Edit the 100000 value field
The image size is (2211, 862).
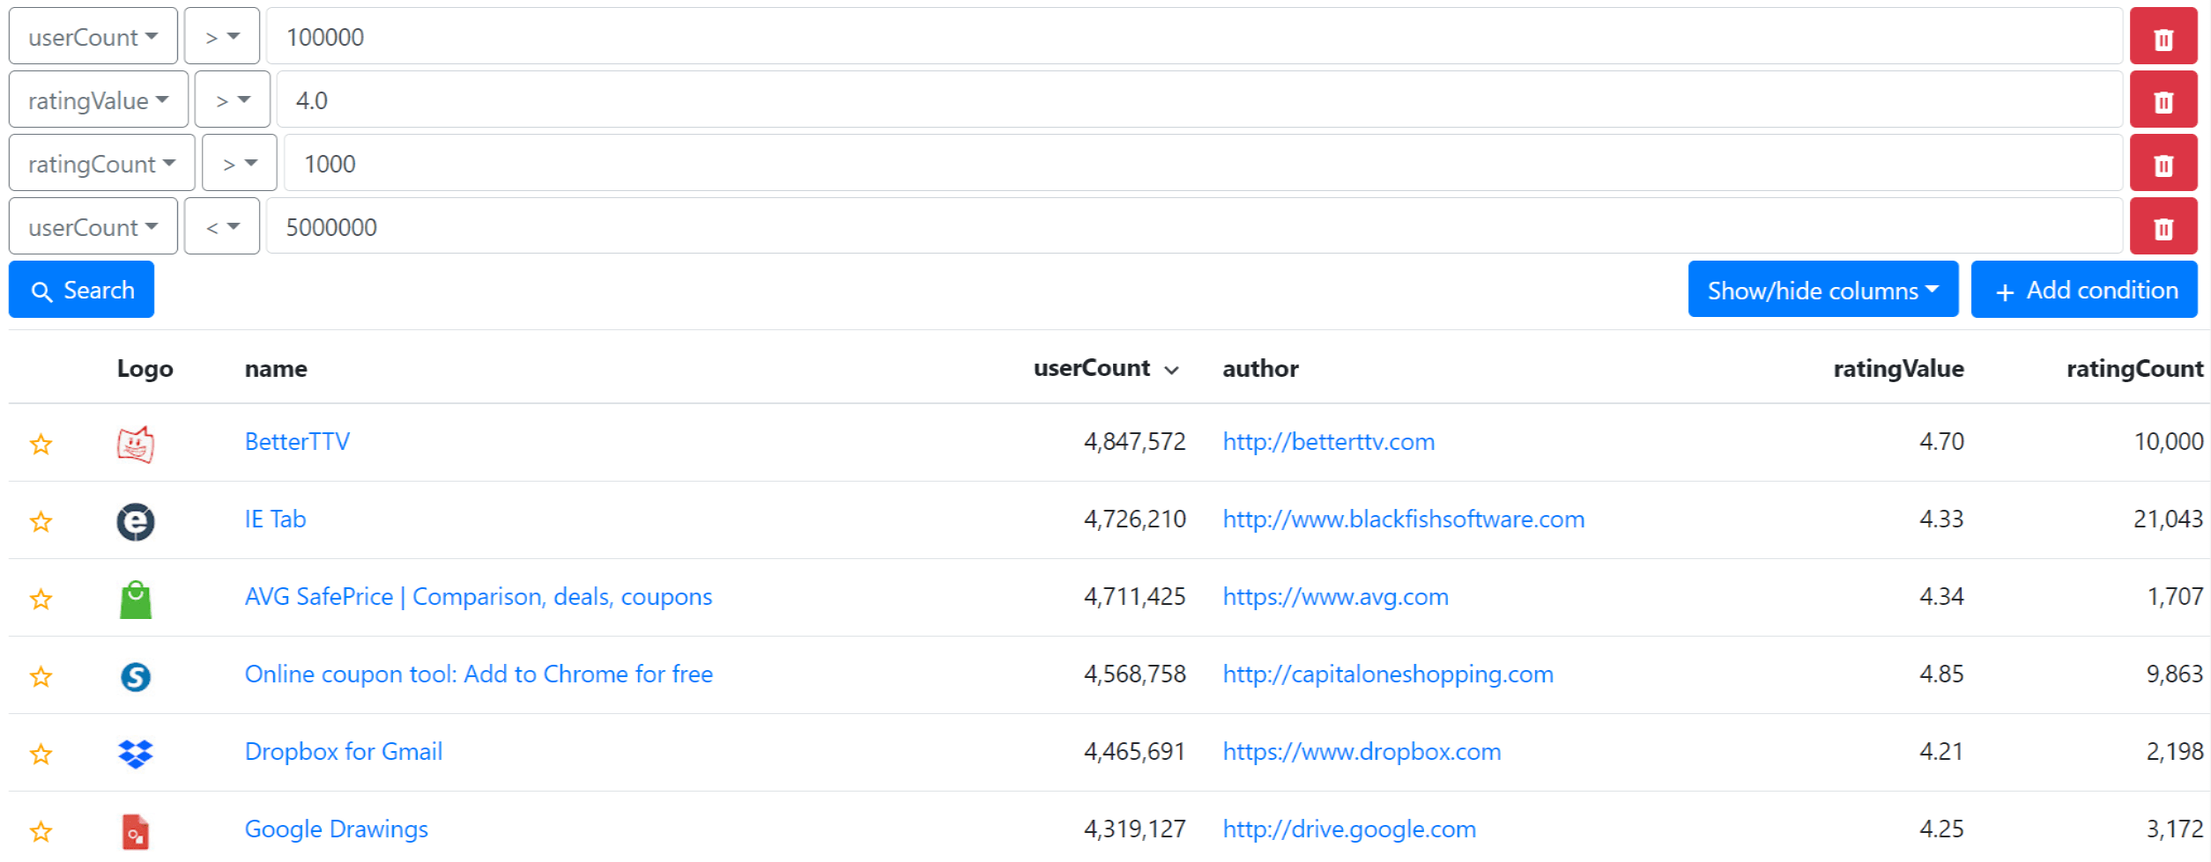point(1194,36)
